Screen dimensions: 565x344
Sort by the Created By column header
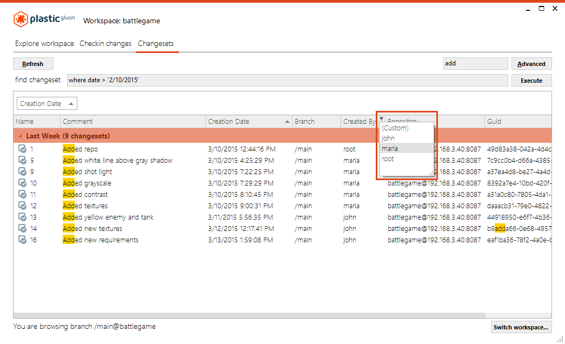tap(359, 122)
